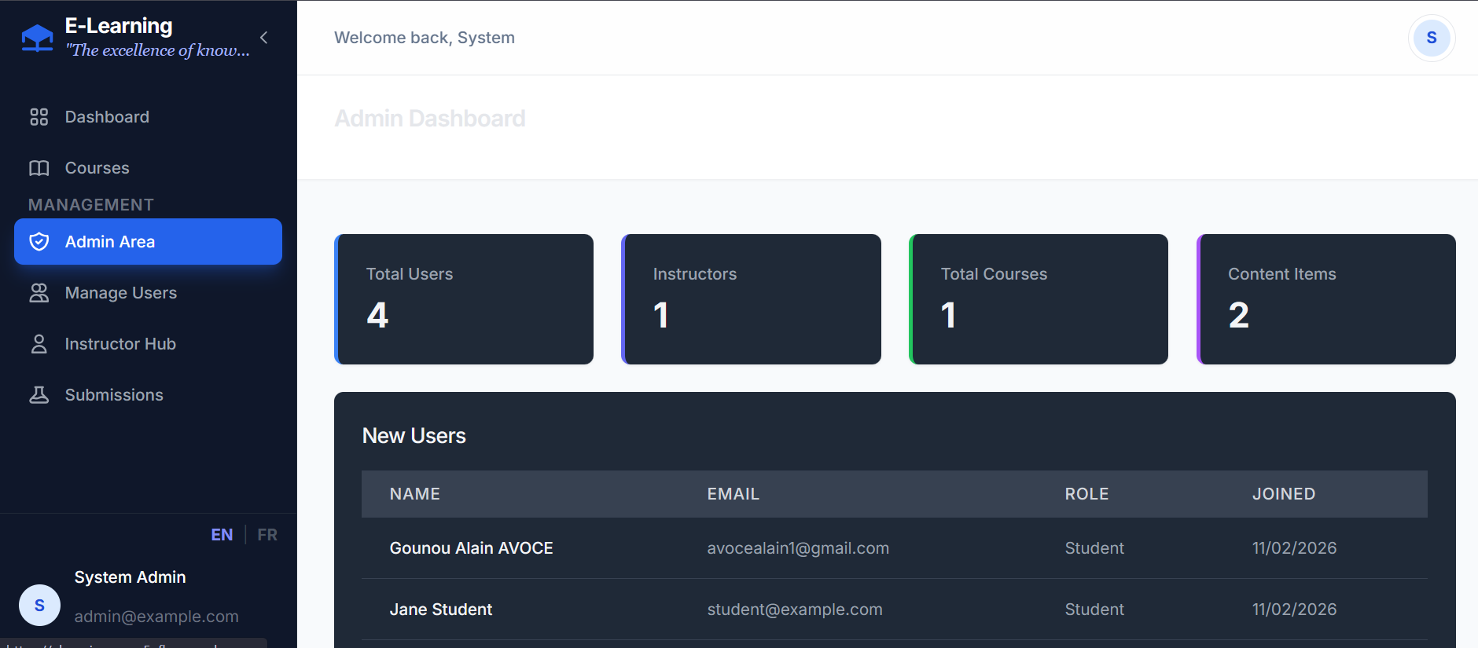Click the Dashboard grid icon
The height and width of the screenshot is (648, 1478).
click(39, 117)
